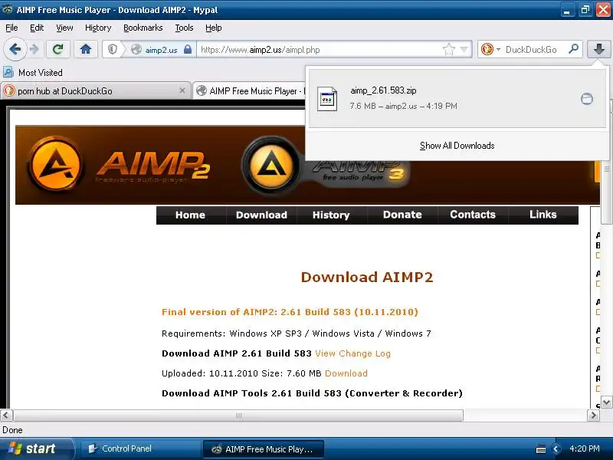The width and height of the screenshot is (613, 460).
Task: Open the Bookmarks menu
Action: point(143,28)
